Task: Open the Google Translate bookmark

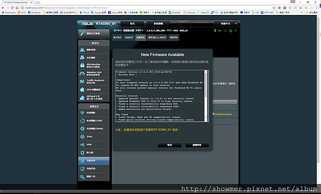Action: click(x=98, y=13)
